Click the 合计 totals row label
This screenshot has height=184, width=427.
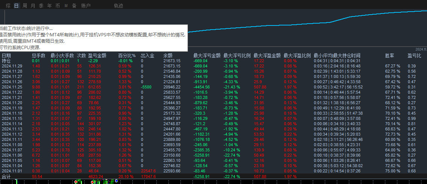[6, 176]
